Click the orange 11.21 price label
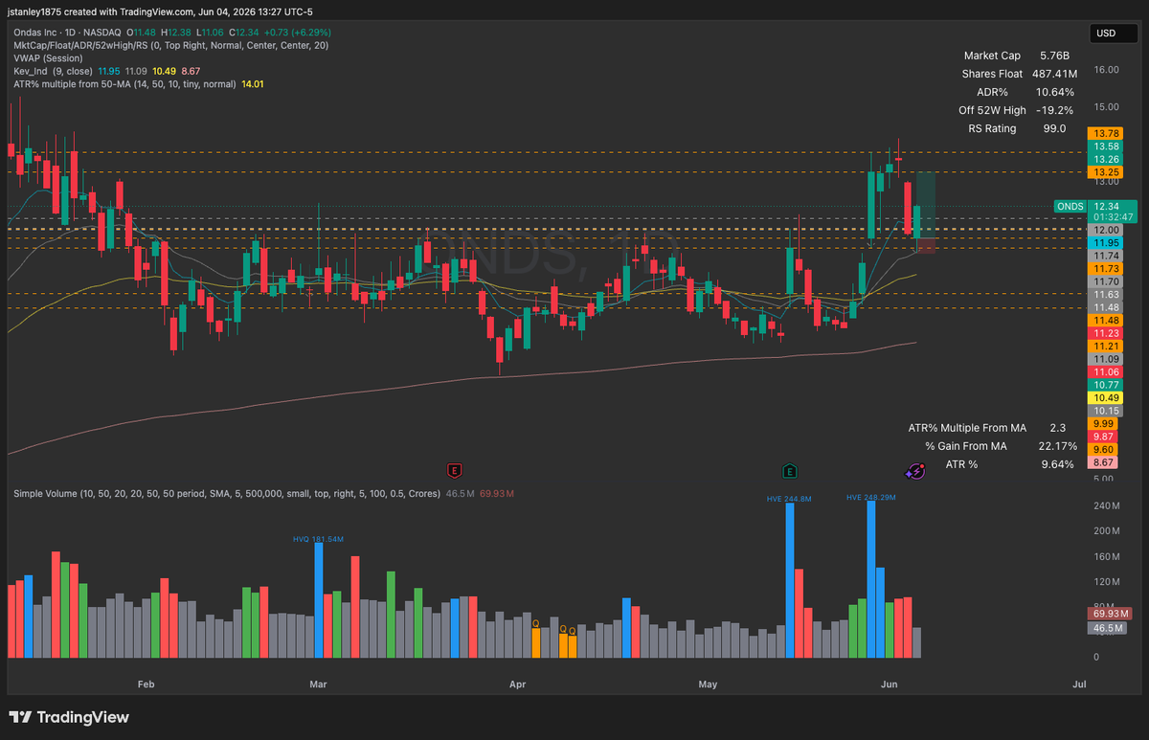The height and width of the screenshot is (740, 1149). coord(1106,346)
